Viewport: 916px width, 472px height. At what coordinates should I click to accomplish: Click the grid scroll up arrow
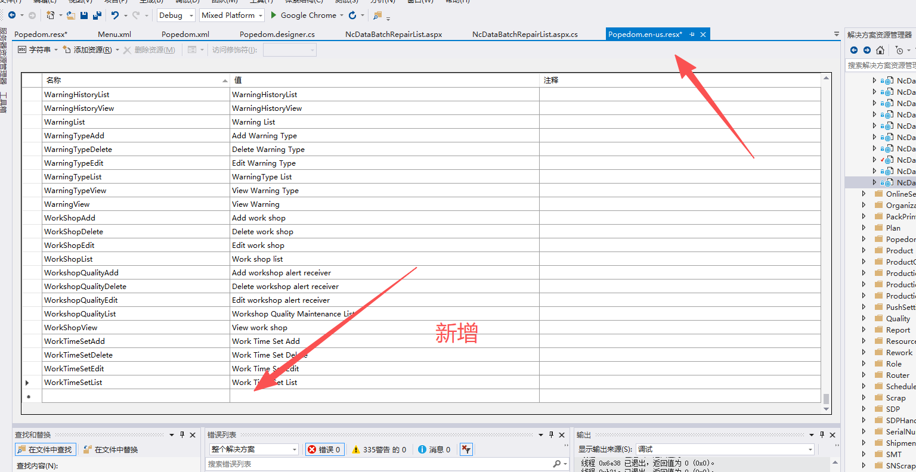(826, 78)
